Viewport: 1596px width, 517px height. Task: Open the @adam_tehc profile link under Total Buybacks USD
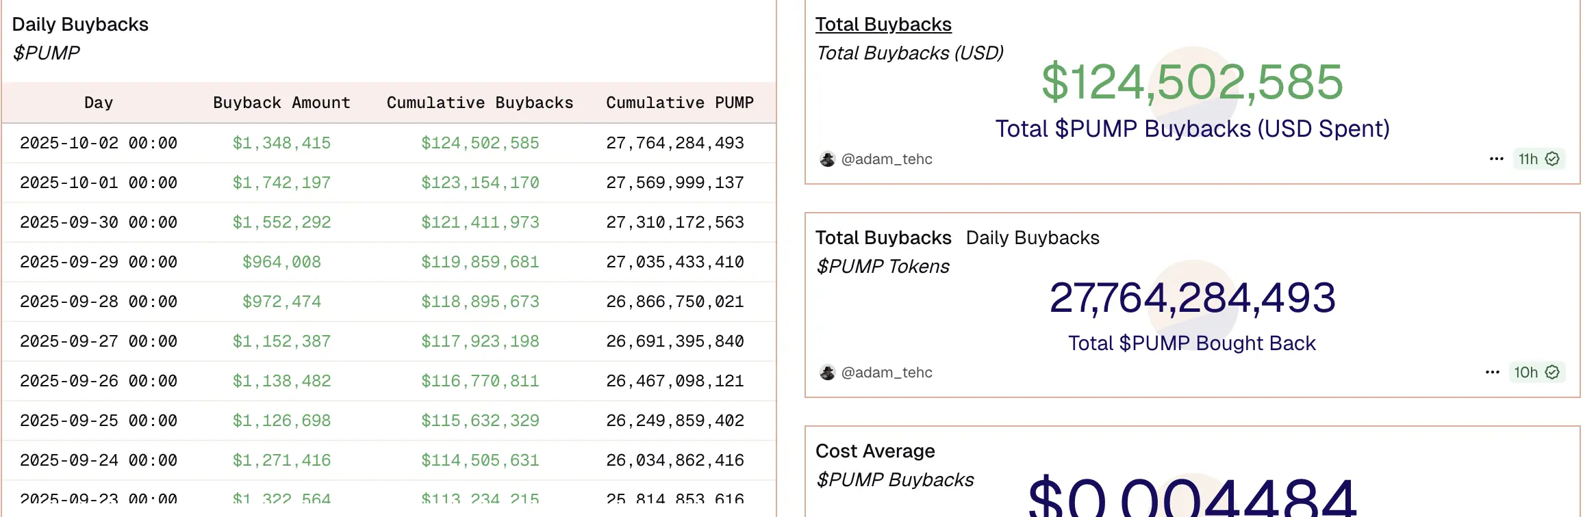(x=886, y=159)
